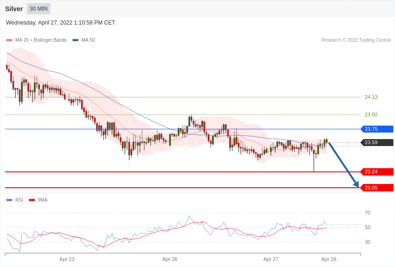The image size is (395, 267).
Task: Click the RSI 50 level label
Action: pyautogui.click(x=368, y=227)
